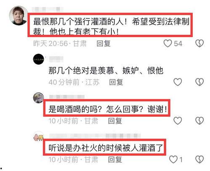Open the top commenter's face avatar
The image size is (210, 171).
[19, 16]
